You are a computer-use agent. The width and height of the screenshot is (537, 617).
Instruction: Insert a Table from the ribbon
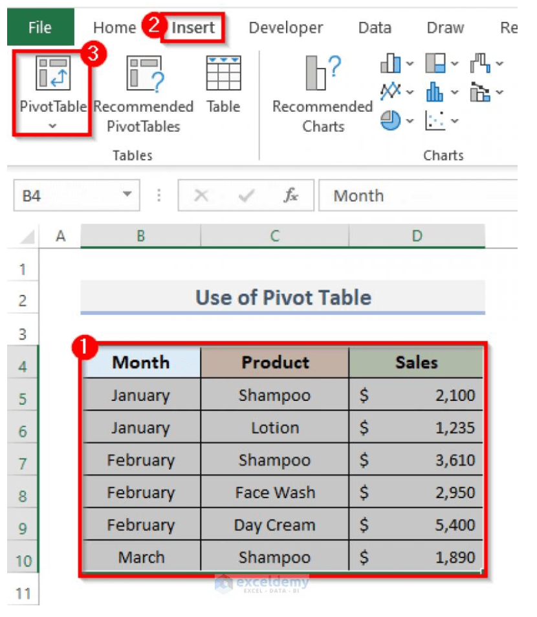tap(224, 85)
